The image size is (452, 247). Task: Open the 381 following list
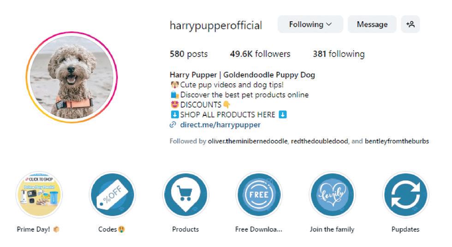tap(339, 54)
